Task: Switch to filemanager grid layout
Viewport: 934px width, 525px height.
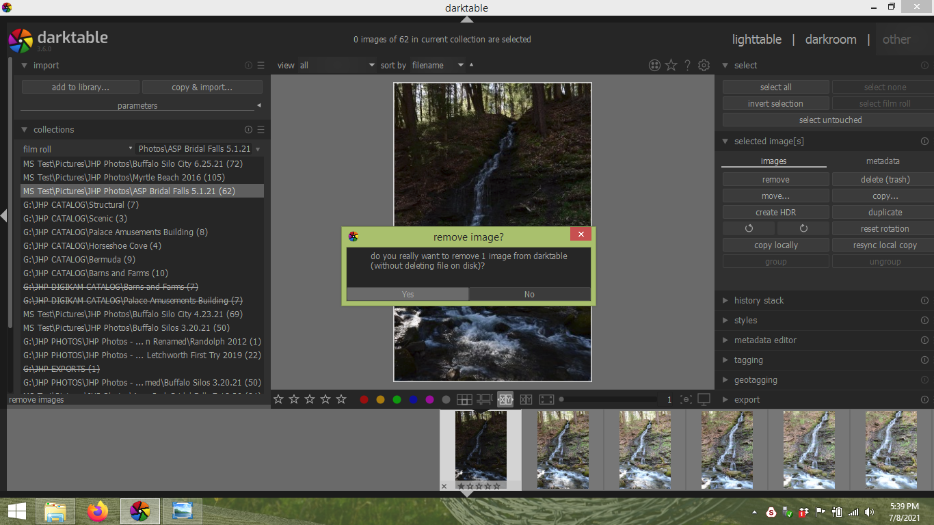Action: (x=464, y=400)
